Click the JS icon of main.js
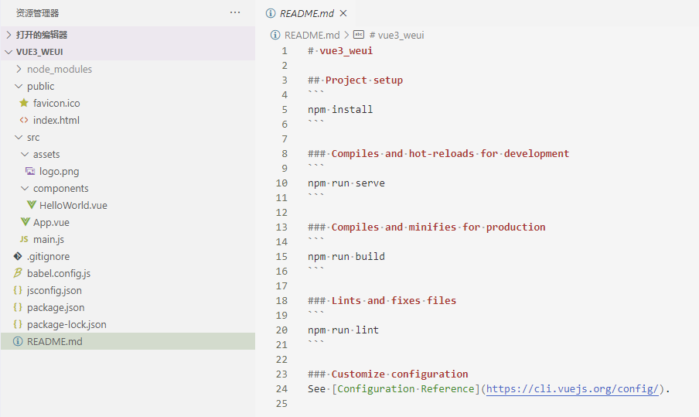 click(x=24, y=239)
